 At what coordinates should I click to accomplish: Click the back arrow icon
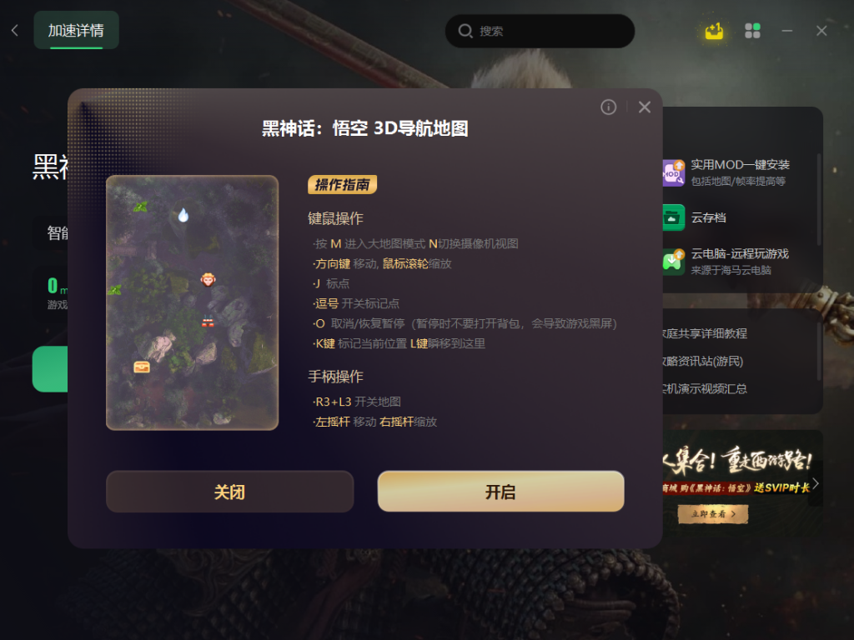(x=15, y=31)
